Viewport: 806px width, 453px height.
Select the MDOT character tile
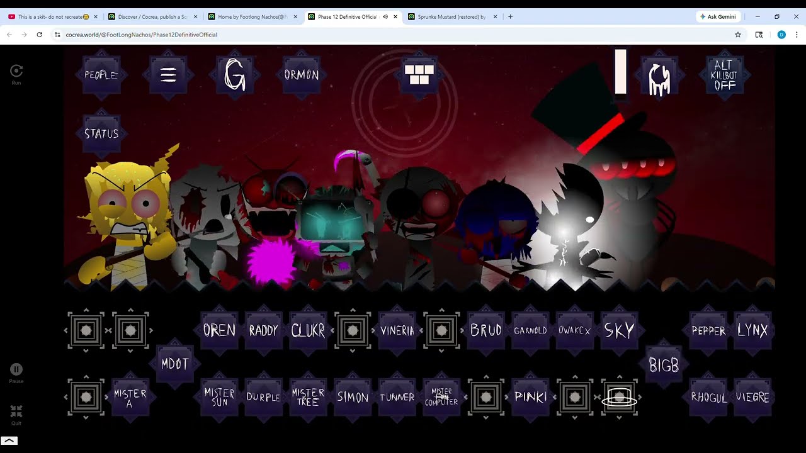pyautogui.click(x=174, y=364)
